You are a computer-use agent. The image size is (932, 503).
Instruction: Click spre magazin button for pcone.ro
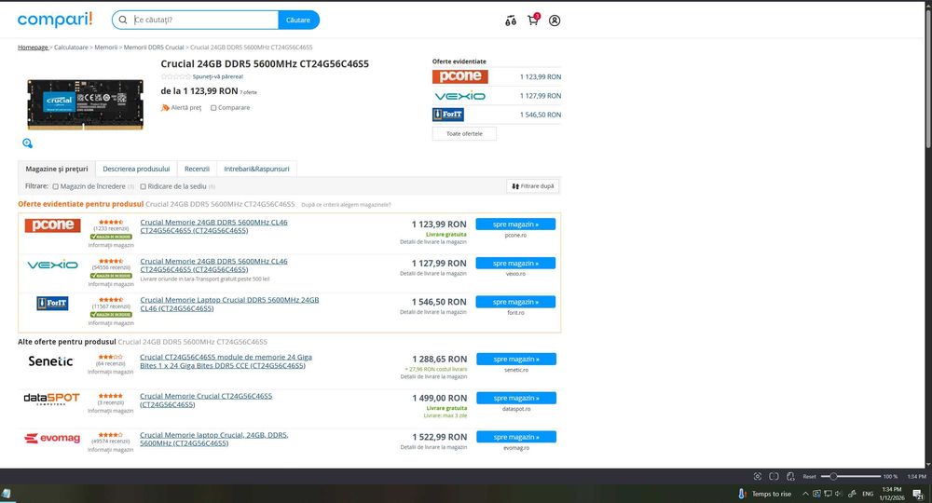pyautogui.click(x=515, y=224)
